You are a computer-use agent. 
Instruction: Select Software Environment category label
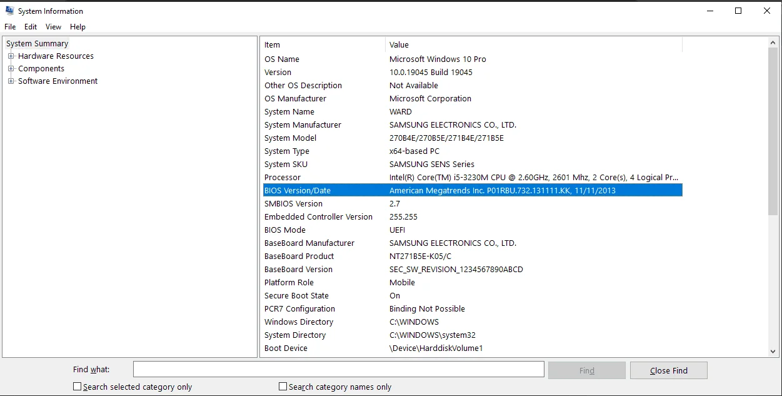coord(58,81)
